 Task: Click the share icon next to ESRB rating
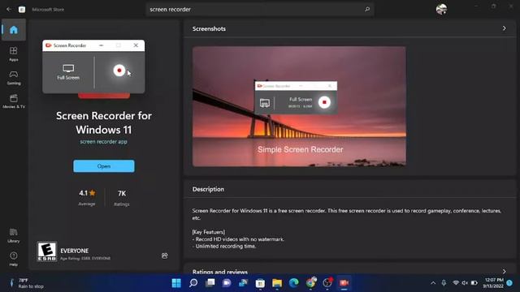click(164, 255)
